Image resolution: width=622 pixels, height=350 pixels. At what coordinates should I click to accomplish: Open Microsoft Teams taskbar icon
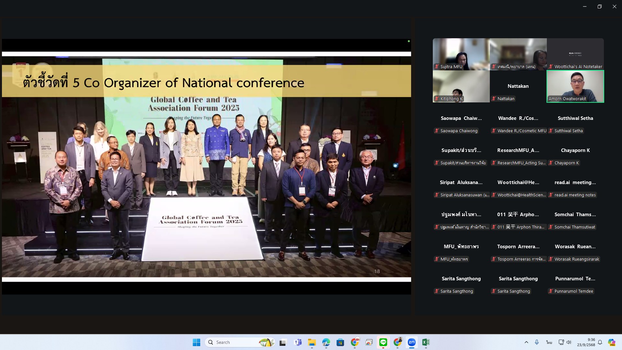(297, 342)
